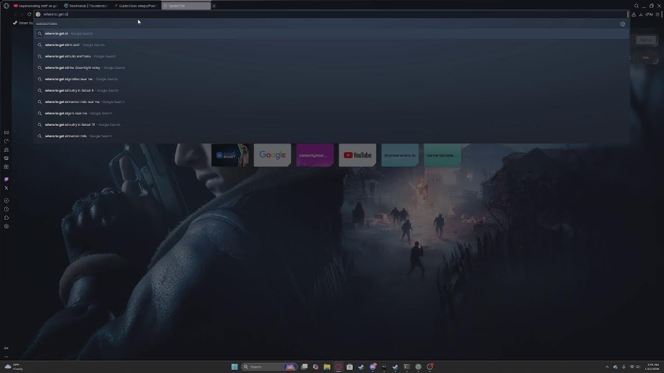Choose 'where to get cigars near me'
This screenshot has width=664, height=373.
(332, 113)
